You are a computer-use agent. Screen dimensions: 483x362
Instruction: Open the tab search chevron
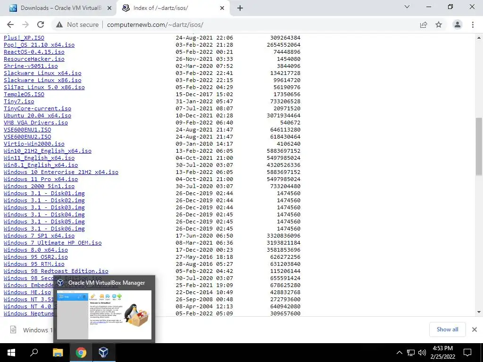[407, 7]
